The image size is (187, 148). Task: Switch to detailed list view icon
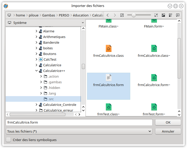(x=170, y=15)
